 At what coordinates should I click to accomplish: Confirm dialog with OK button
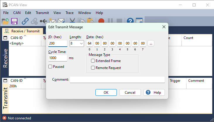click(106, 92)
